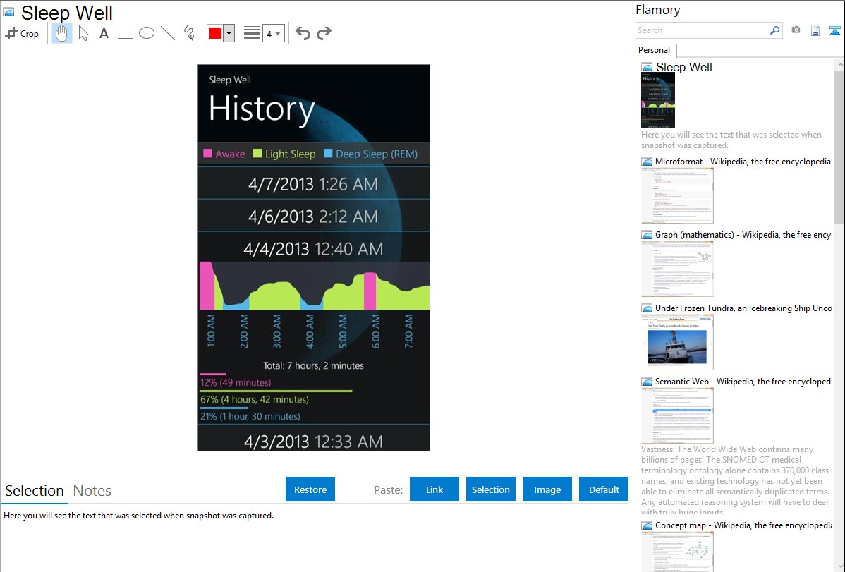Select the text annotation tool
The height and width of the screenshot is (572, 845).
click(x=104, y=33)
